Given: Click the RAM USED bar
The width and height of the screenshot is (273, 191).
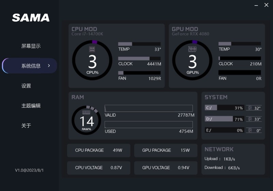Looking at the screenshot, I should [x=149, y=125].
